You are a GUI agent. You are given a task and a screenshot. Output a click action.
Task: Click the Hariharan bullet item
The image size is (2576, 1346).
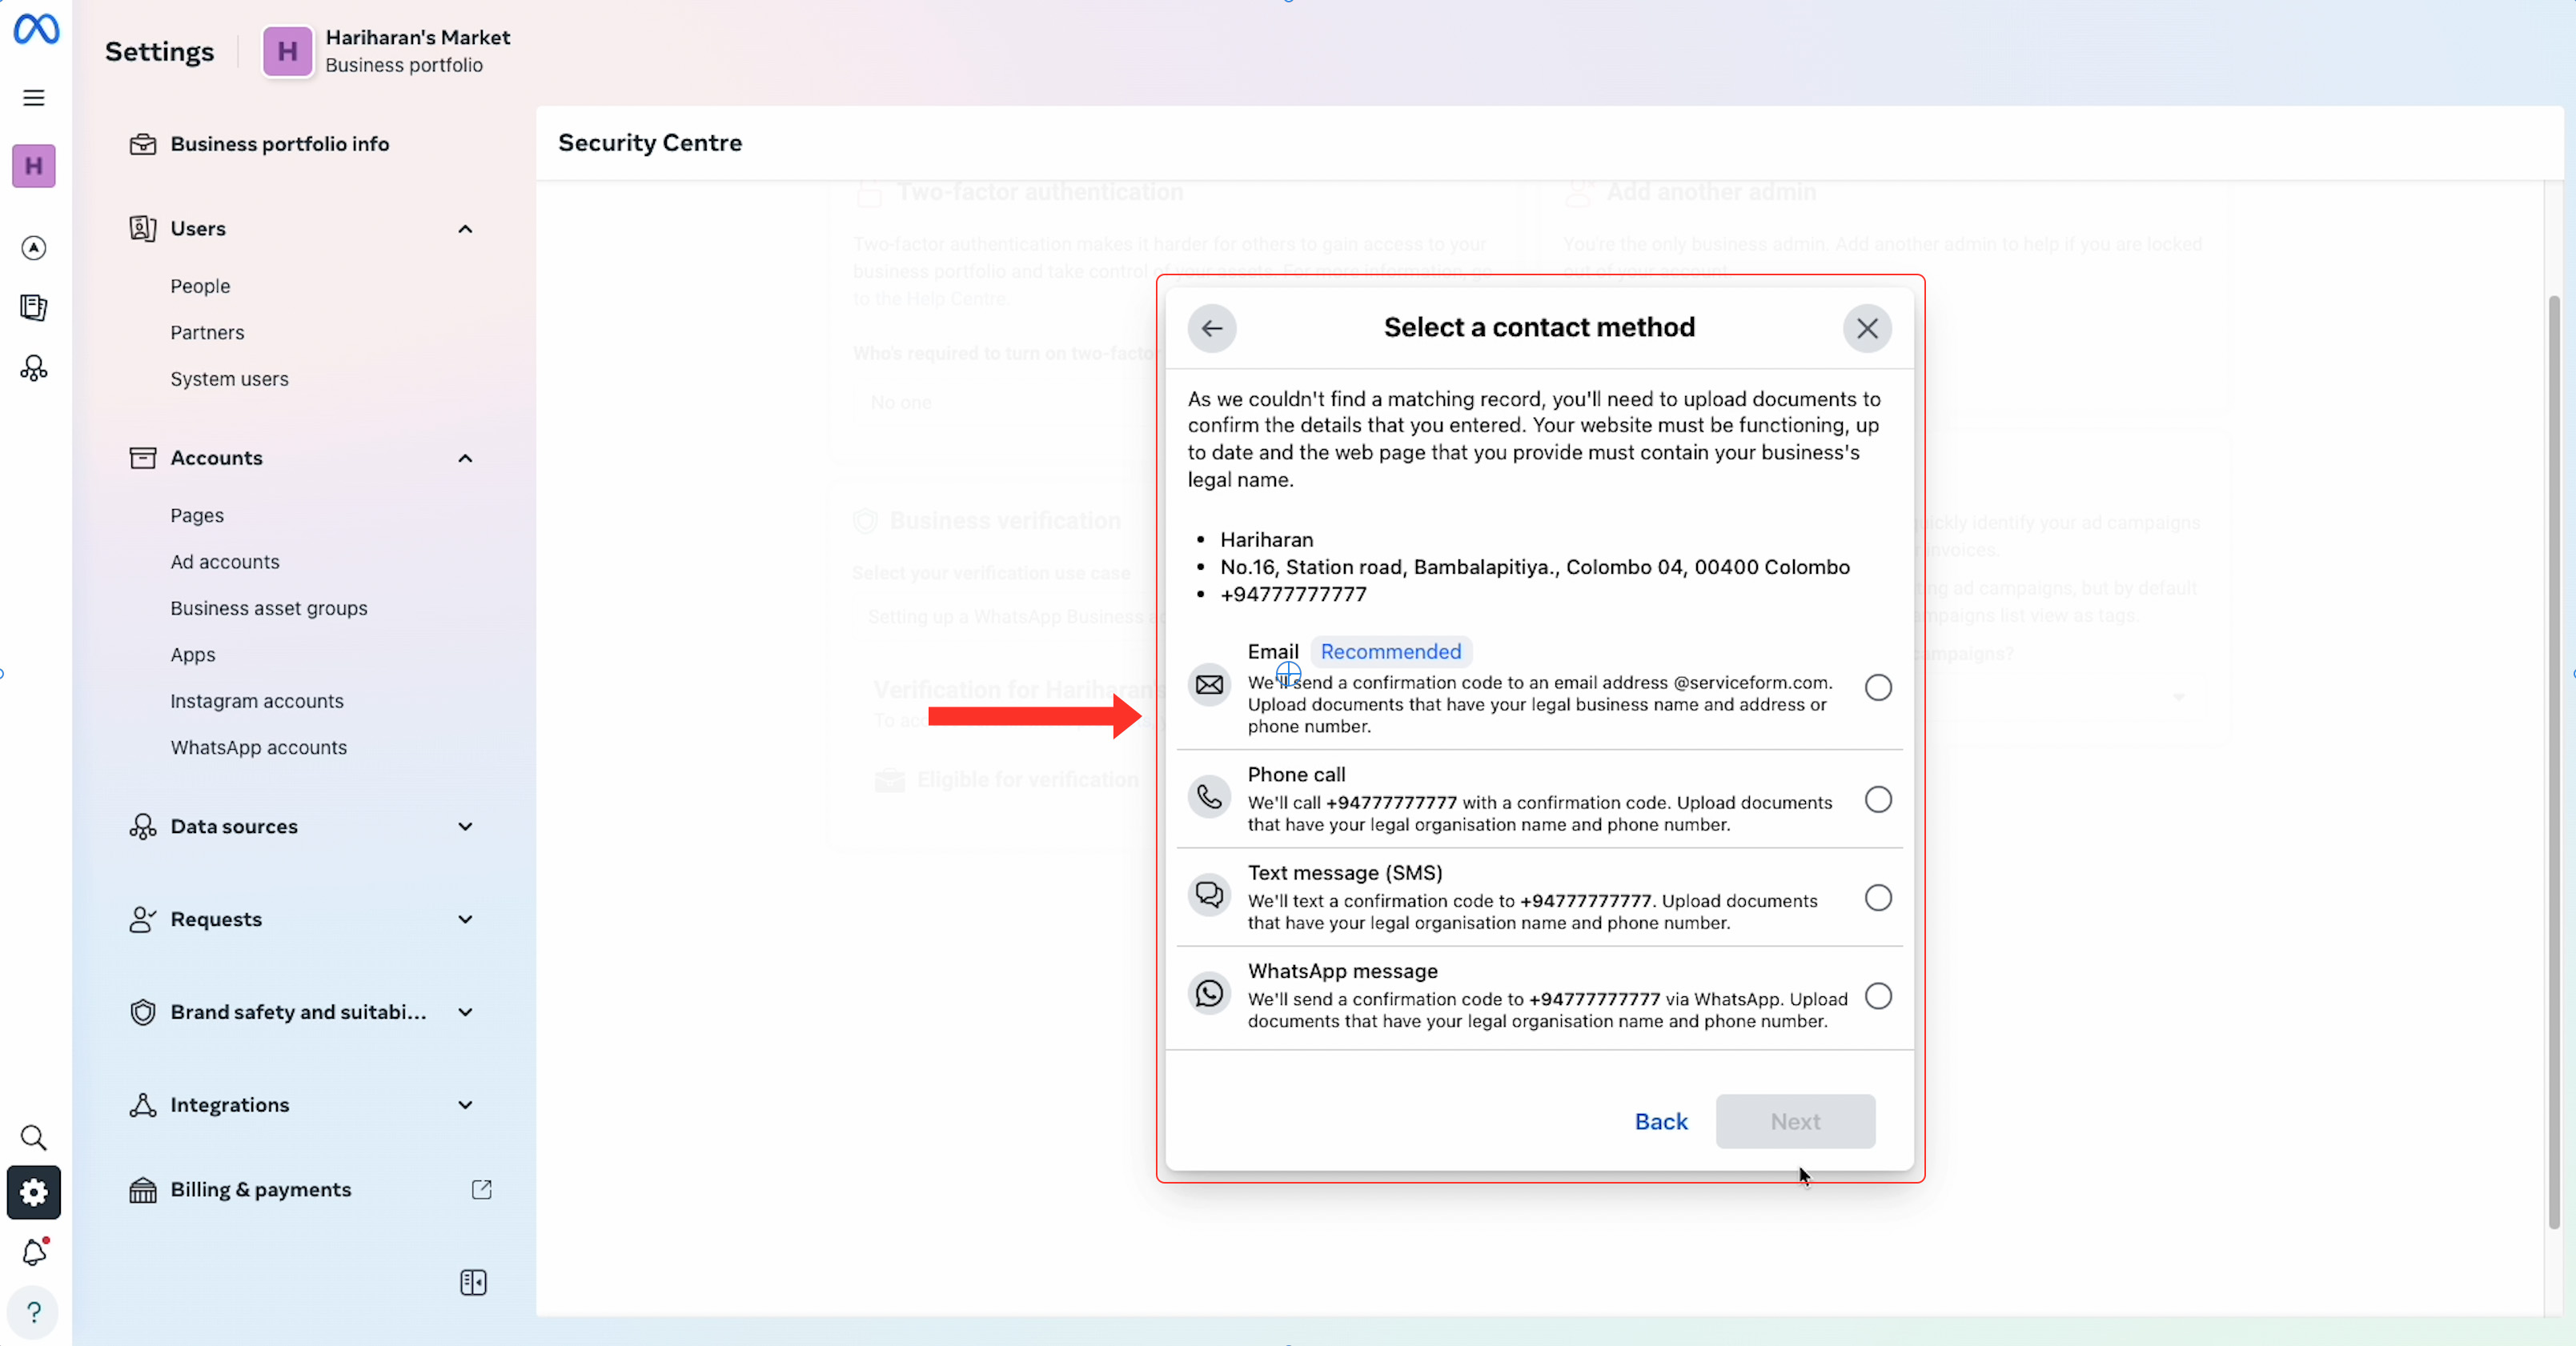click(x=1266, y=540)
